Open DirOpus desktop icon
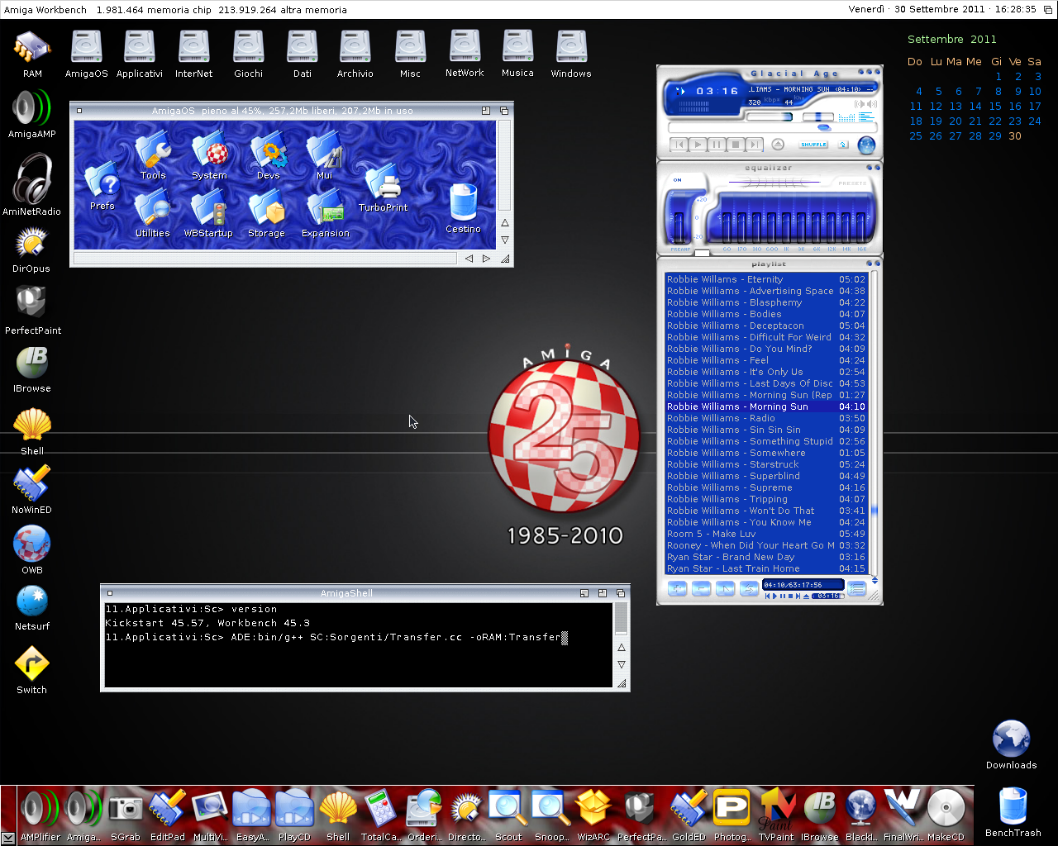1058x846 pixels. (31, 244)
